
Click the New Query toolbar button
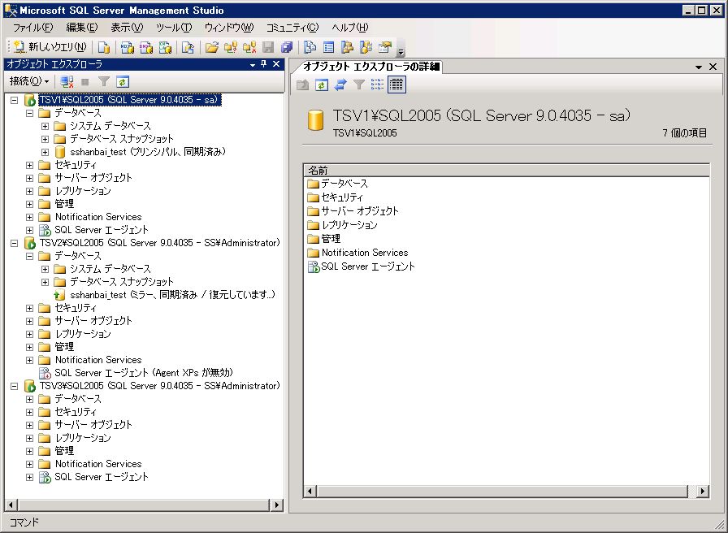(50, 47)
